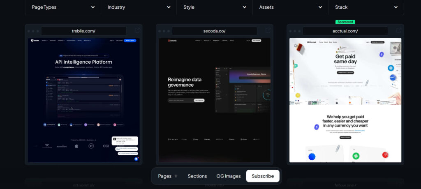Expand the Page Types dropdown
Viewport: 421px width, 189px height.
coord(63,7)
